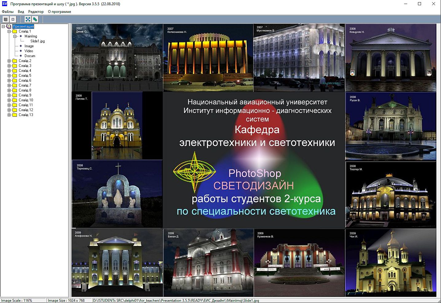Viewport: 441px width, 303px height.
Task: Click the five-square grid toolbar icon
Action: click(28, 19)
